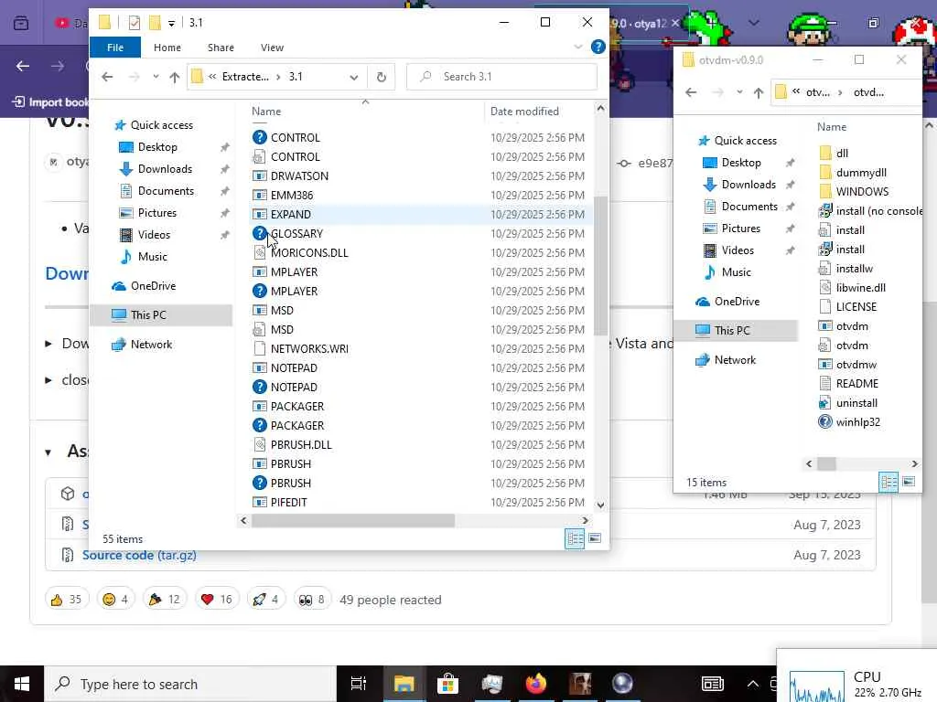Go back in 3.1 window navigation
The image size is (937, 702).
pyautogui.click(x=108, y=77)
